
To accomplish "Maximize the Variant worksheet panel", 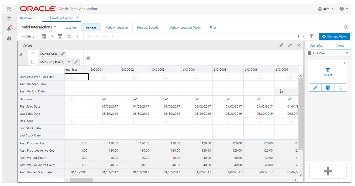I will 290,45.
